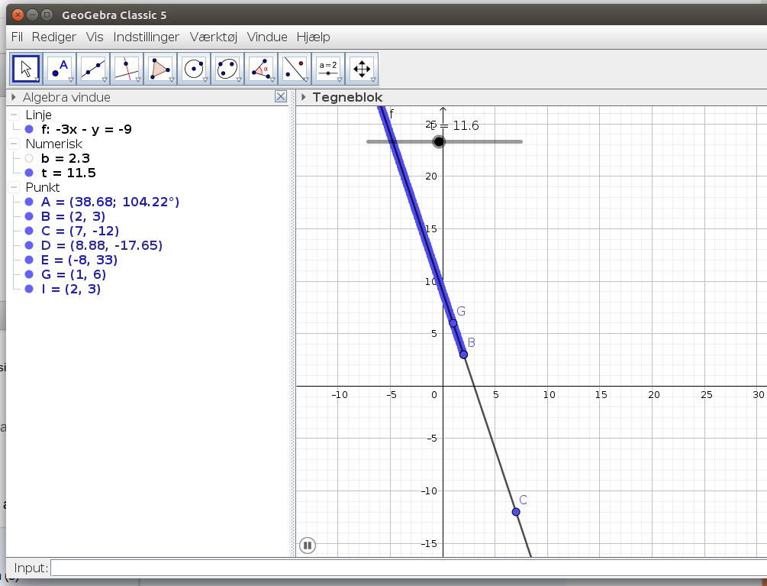The width and height of the screenshot is (767, 586).
Task: Select the Ellipse conic tool
Action: (x=227, y=69)
